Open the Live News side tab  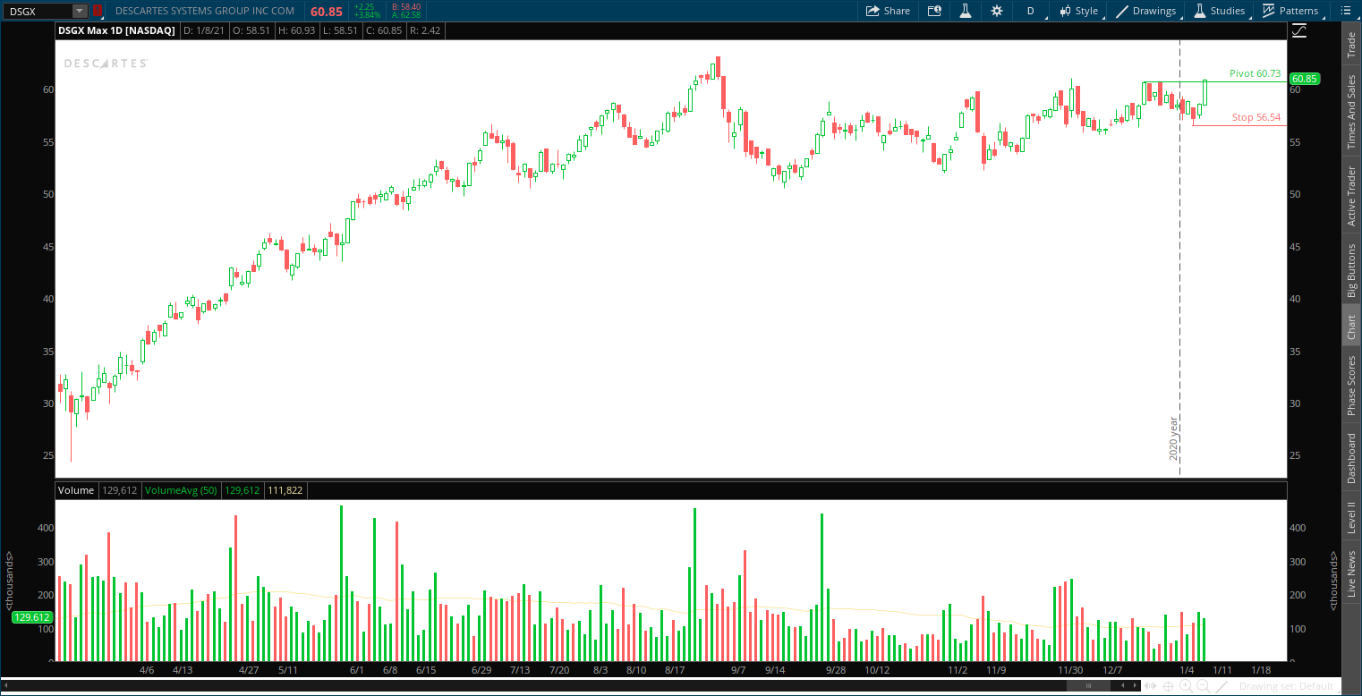1351,574
